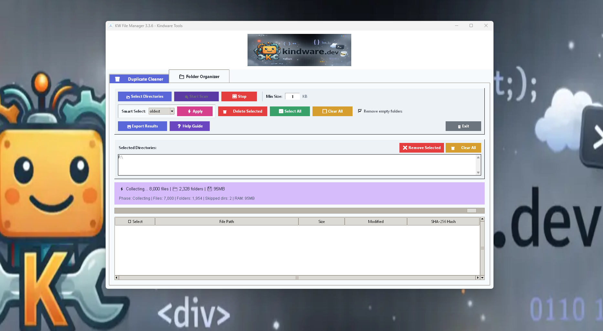Click the save icon on Export Results
The width and height of the screenshot is (603, 331).
point(129,126)
